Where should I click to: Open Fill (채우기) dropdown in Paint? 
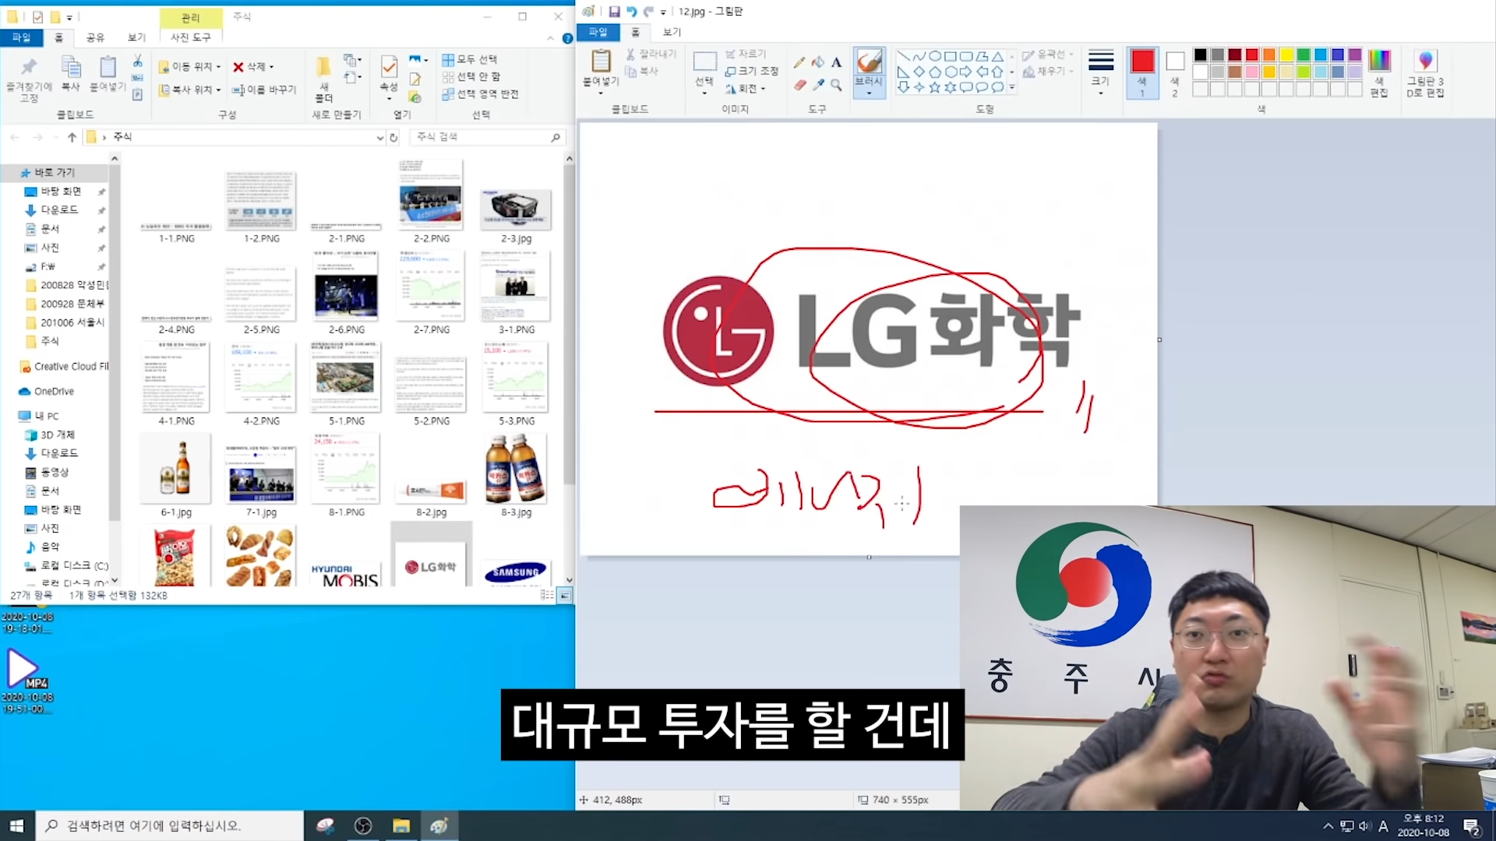click(1048, 72)
